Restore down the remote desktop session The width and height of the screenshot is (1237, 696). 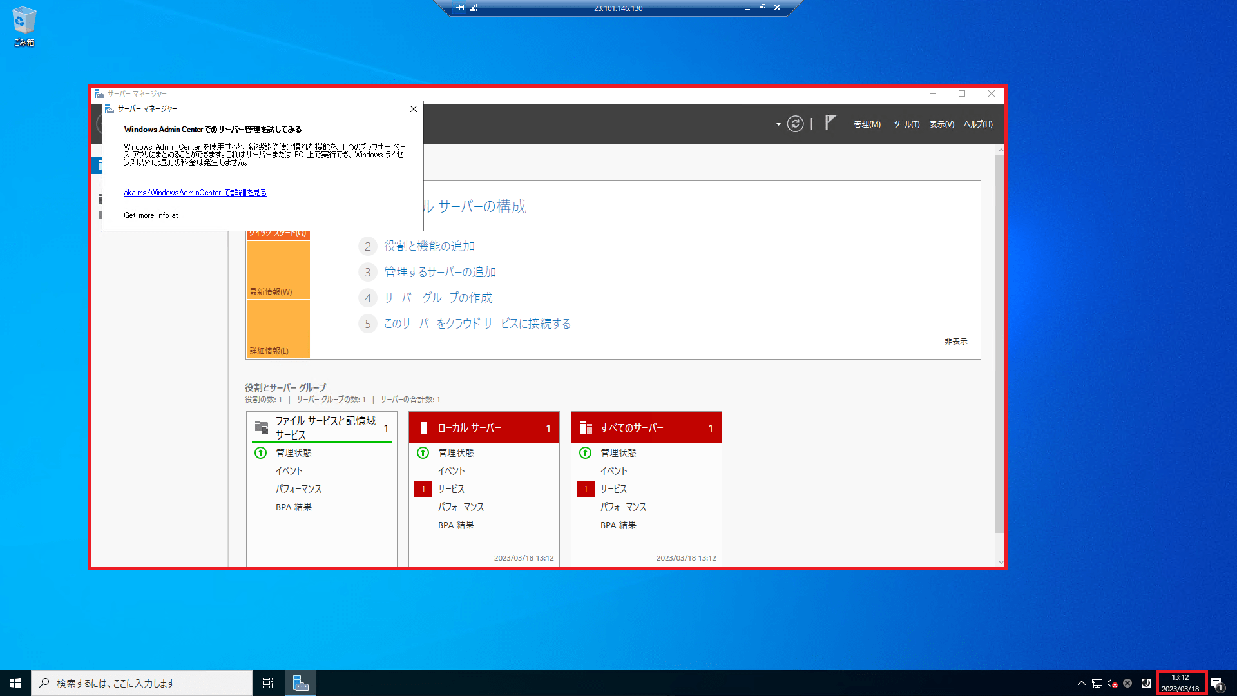click(762, 8)
